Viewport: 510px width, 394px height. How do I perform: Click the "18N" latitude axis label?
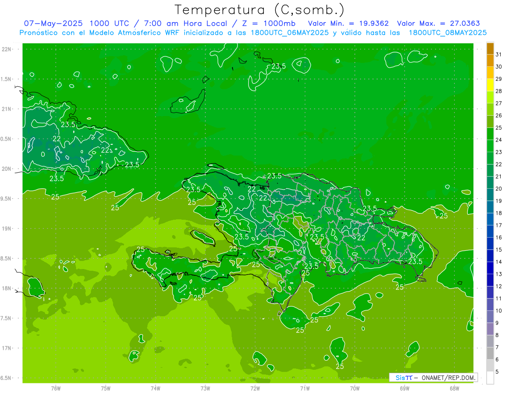6,289
